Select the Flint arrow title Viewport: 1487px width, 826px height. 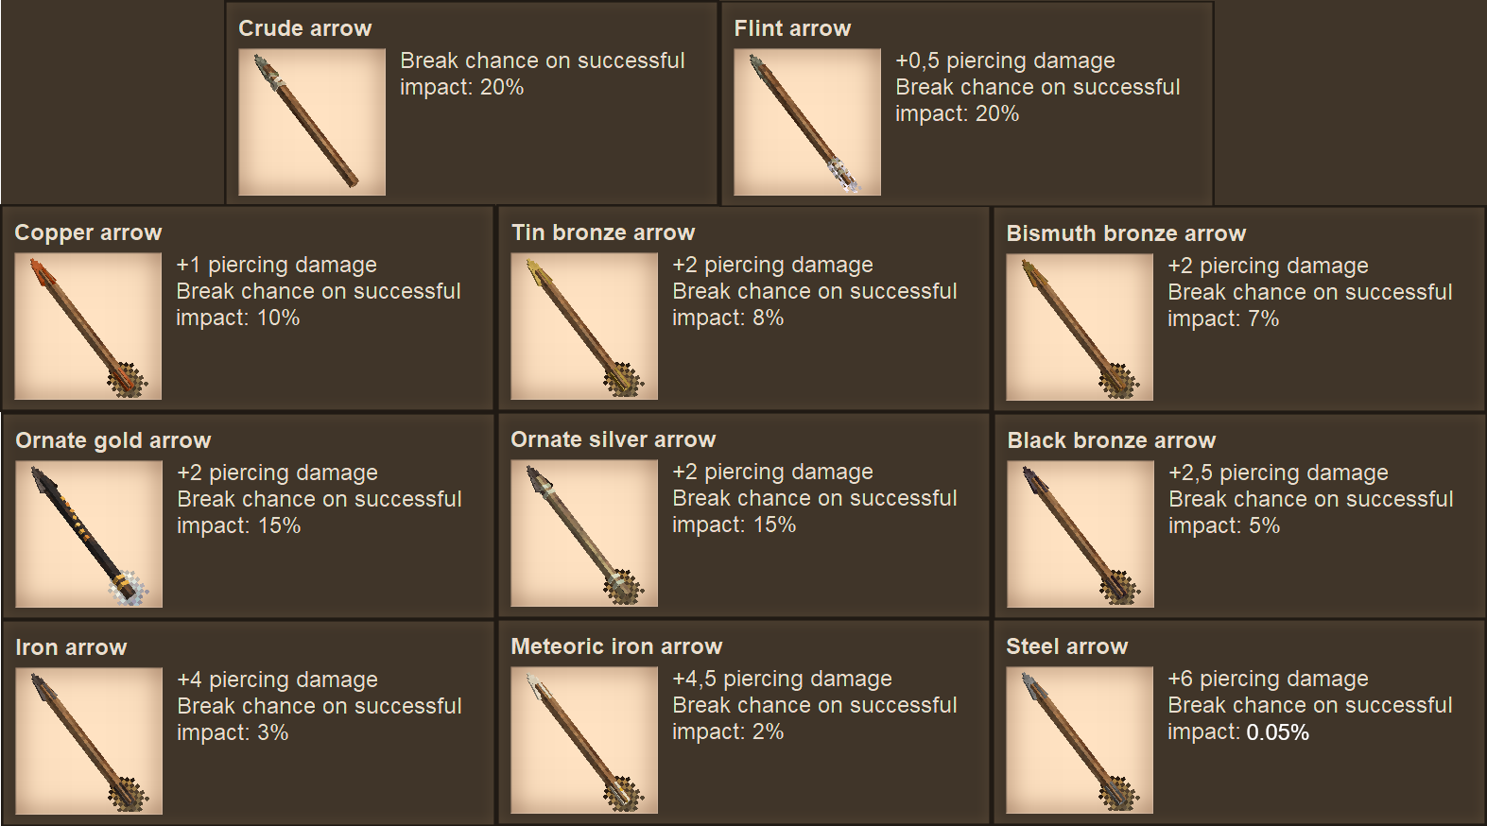(x=792, y=28)
